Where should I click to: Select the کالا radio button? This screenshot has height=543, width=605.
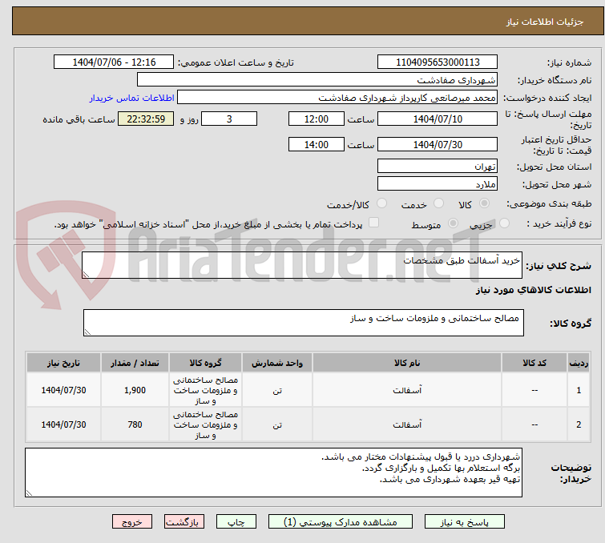coord(484,203)
